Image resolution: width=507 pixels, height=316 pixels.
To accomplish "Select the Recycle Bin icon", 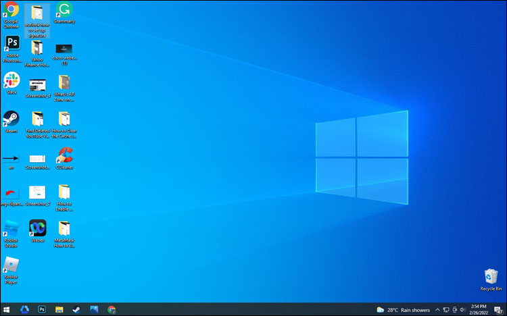I will point(491,280).
